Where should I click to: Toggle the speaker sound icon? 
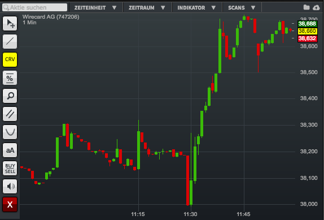(10, 186)
